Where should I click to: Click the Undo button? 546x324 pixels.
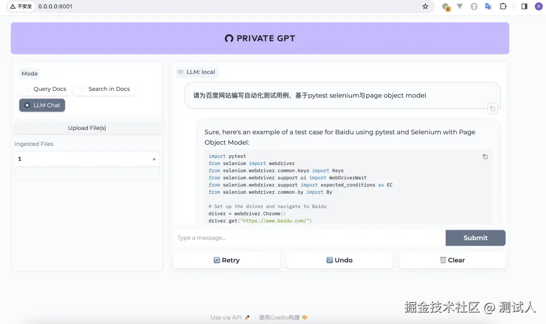pyautogui.click(x=340, y=260)
